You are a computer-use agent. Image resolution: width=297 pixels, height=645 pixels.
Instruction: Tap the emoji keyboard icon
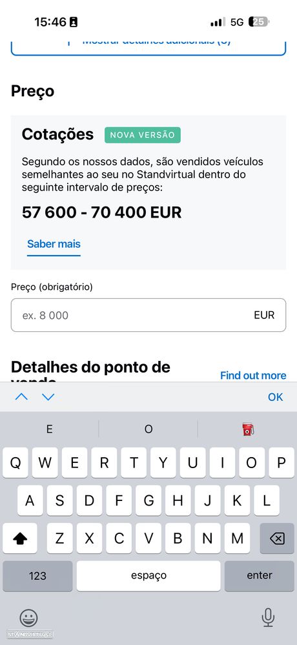[28, 617]
